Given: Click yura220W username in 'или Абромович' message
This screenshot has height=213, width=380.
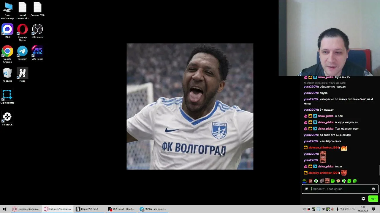Looking at the screenshot, I should click(311, 141).
